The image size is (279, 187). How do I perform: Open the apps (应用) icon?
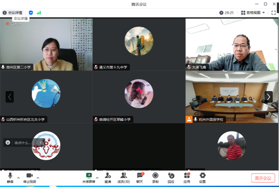(x=186, y=177)
